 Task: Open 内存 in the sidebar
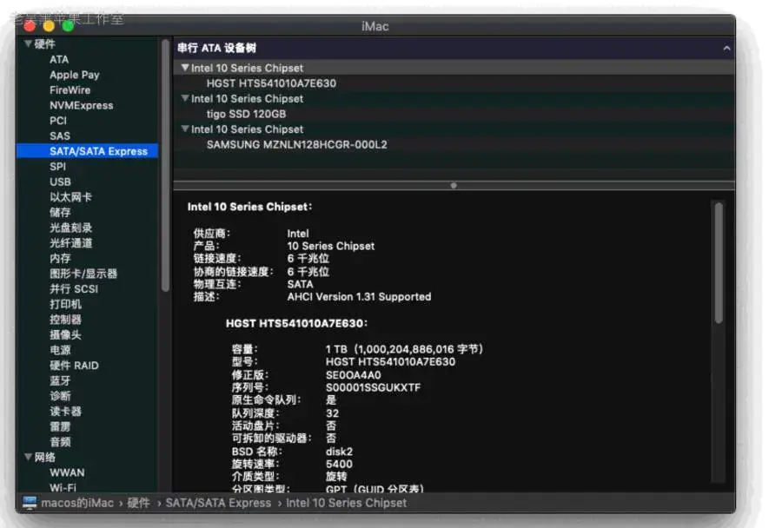(x=60, y=258)
